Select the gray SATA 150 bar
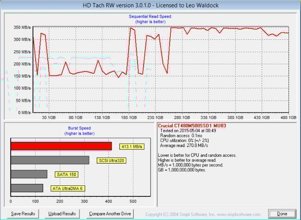 [x=29, y=174]
